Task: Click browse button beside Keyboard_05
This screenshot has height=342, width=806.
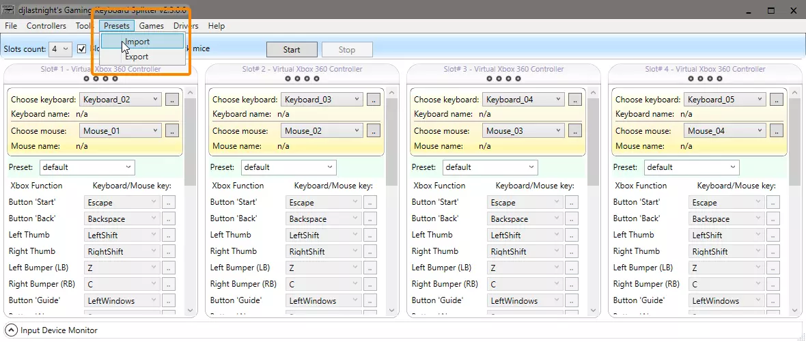Action: [x=776, y=100]
